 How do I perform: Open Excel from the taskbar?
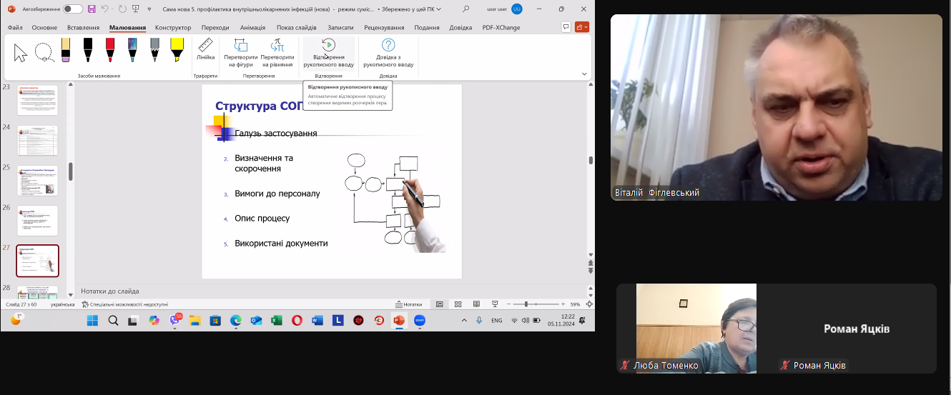point(276,321)
